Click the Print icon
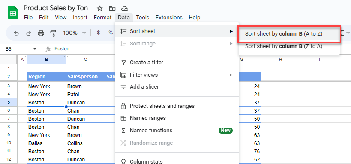The image size is (351, 164). coord(41,33)
